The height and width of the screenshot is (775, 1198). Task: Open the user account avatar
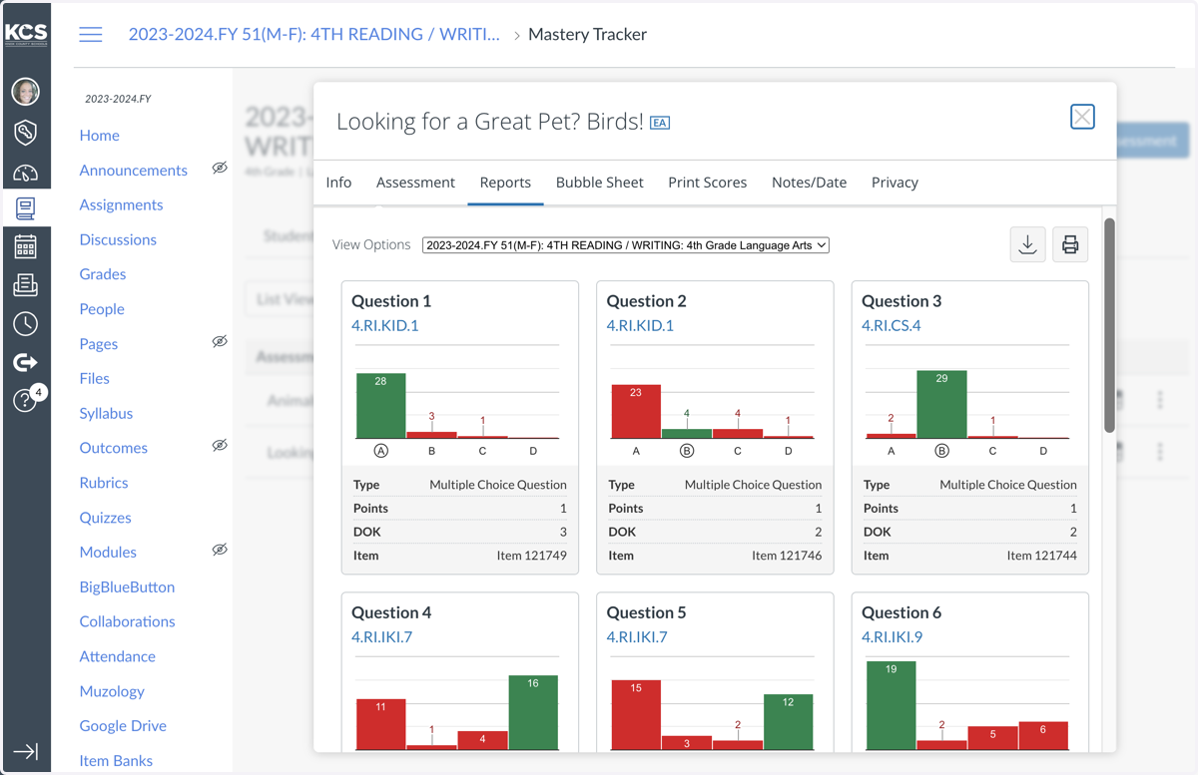[26, 93]
